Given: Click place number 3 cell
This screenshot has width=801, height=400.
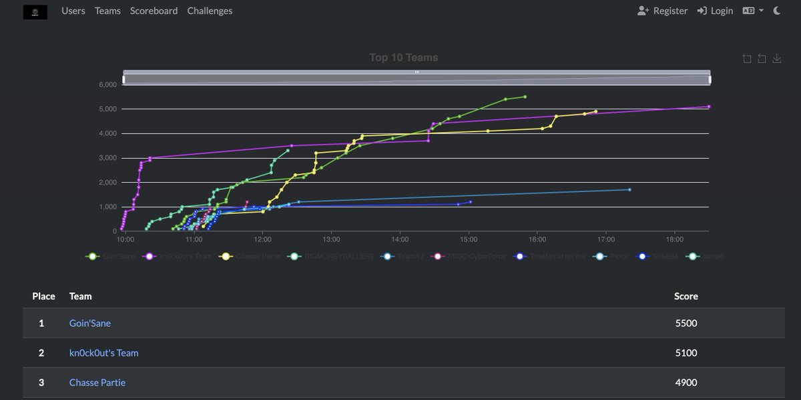Looking at the screenshot, I should click(x=41, y=383).
